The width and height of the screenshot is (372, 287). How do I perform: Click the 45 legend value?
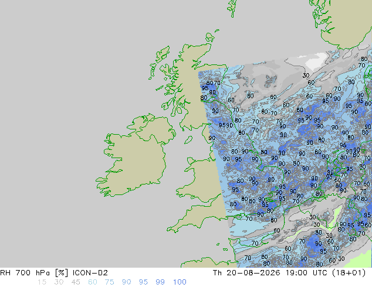pyautogui.click(x=76, y=282)
